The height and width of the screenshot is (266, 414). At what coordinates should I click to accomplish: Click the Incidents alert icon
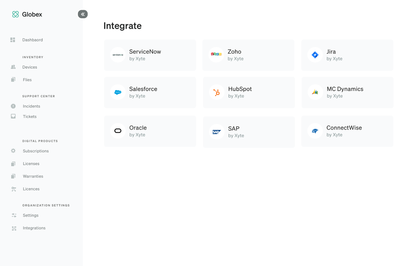[13, 106]
